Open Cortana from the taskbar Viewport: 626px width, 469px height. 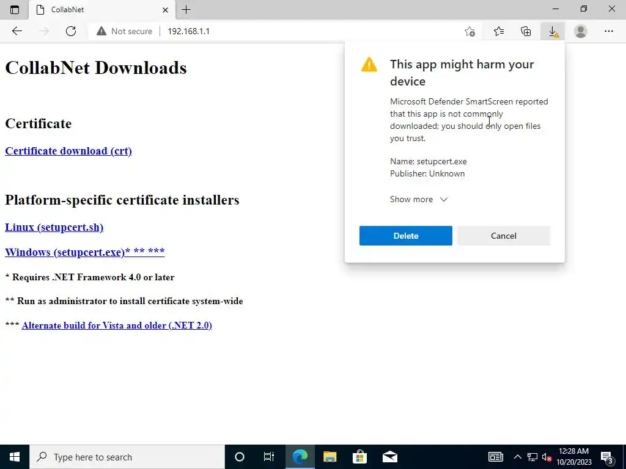pyautogui.click(x=239, y=457)
